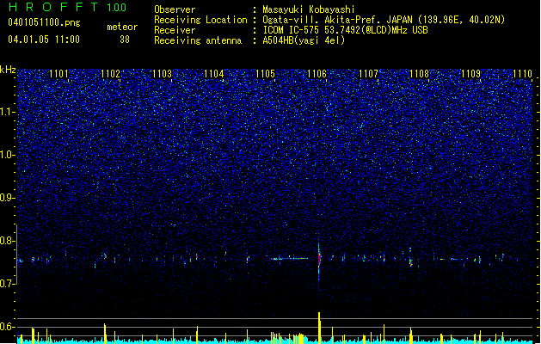Click the 1.0 kHz axis label
541x344 pixels.
(x=7, y=155)
